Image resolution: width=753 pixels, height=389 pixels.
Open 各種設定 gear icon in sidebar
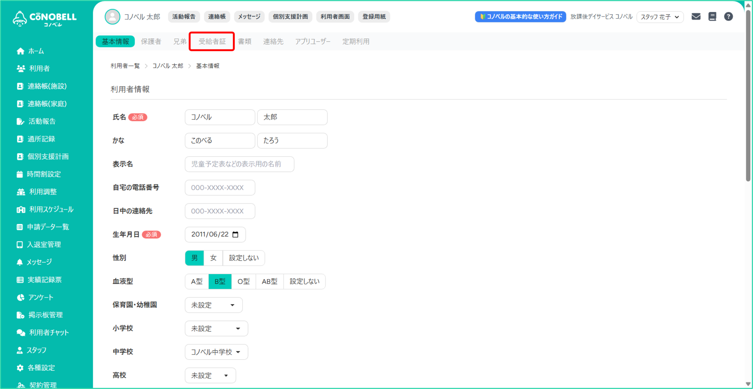pos(20,368)
